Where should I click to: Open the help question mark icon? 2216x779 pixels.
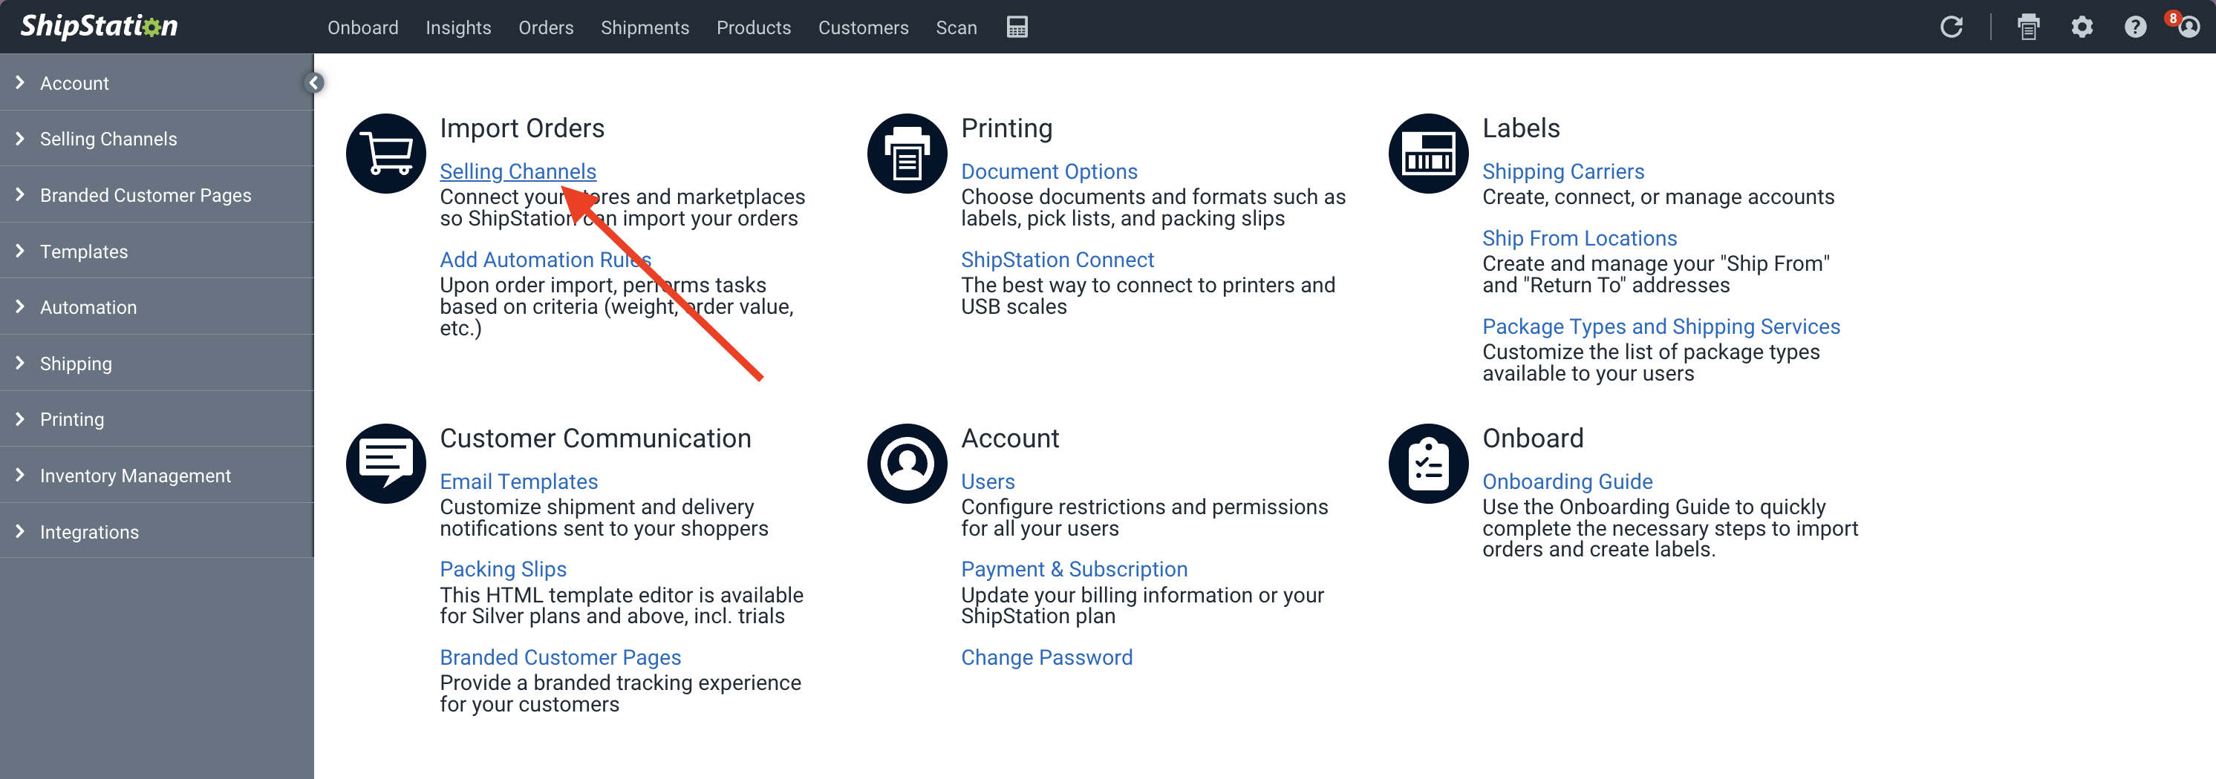click(x=2135, y=27)
